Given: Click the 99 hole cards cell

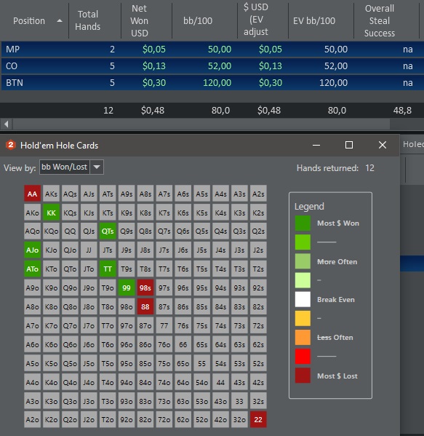Looking at the screenshot, I should tap(127, 288).
